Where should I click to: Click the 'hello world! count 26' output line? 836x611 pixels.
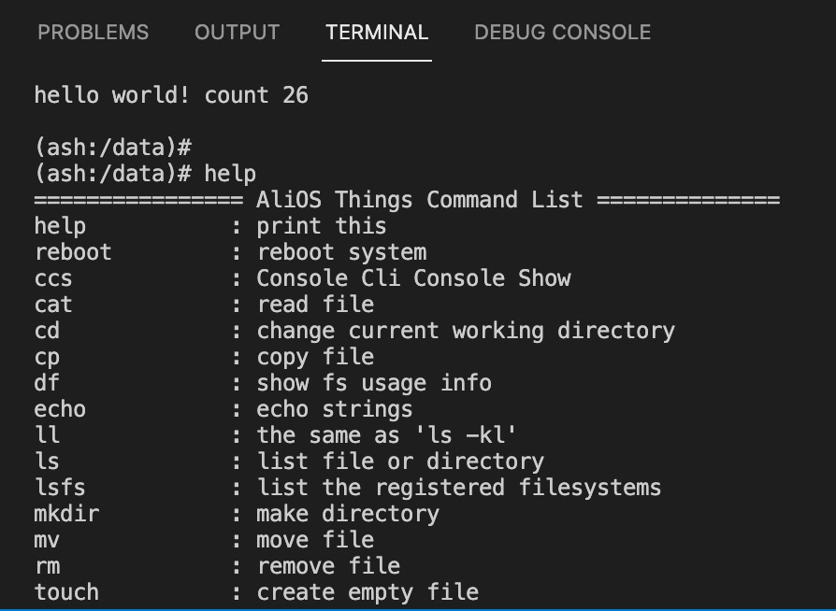(x=171, y=95)
